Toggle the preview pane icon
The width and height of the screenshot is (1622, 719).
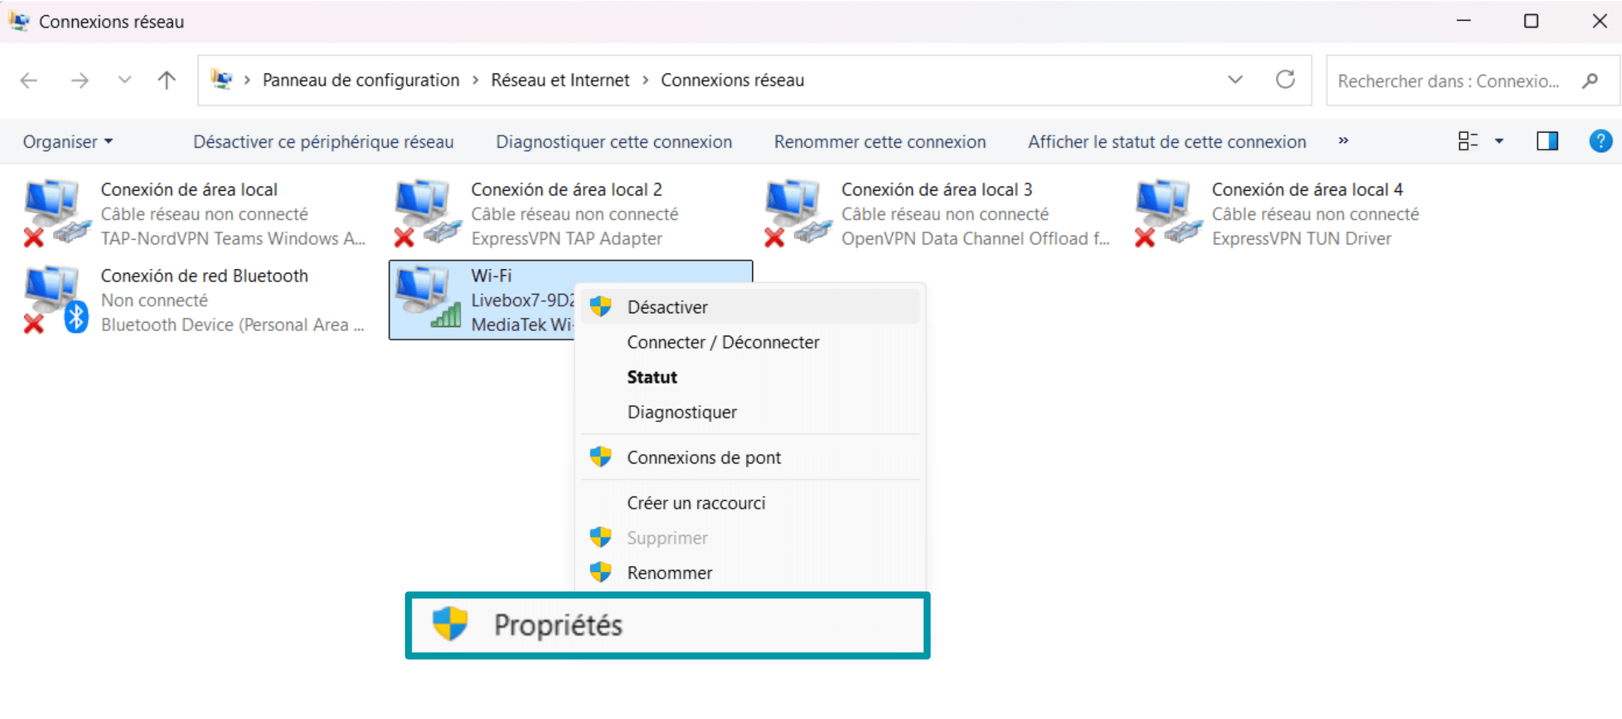[x=1547, y=141]
